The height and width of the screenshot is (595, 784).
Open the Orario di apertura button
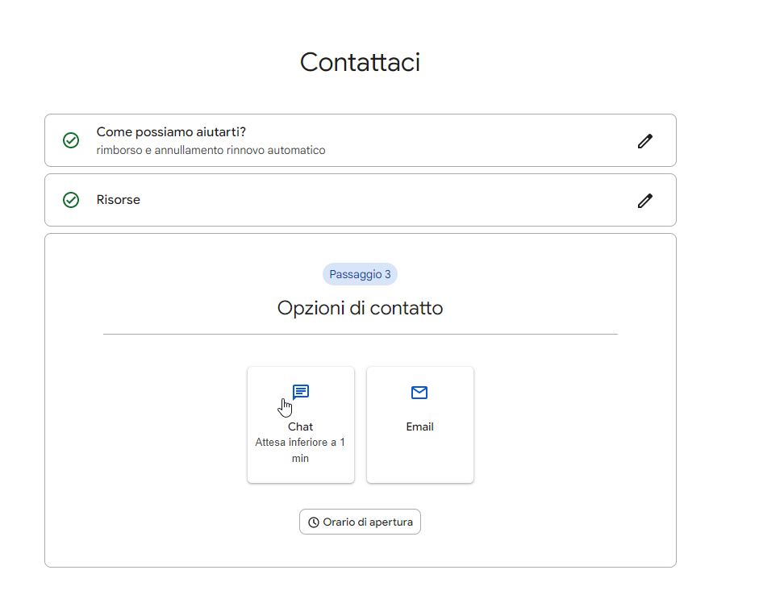[360, 522]
